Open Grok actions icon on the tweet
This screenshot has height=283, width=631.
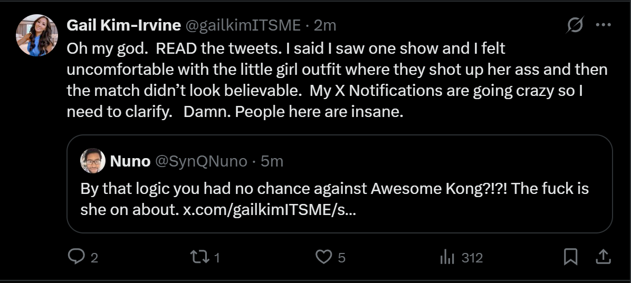[x=575, y=25]
